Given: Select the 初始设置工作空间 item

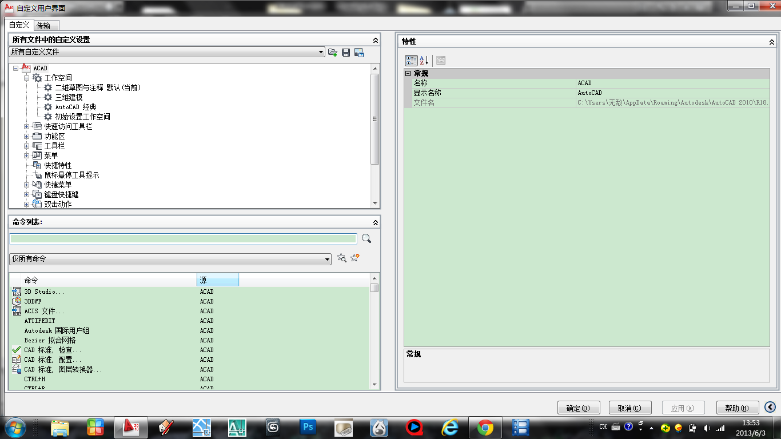Looking at the screenshot, I should tap(82, 117).
